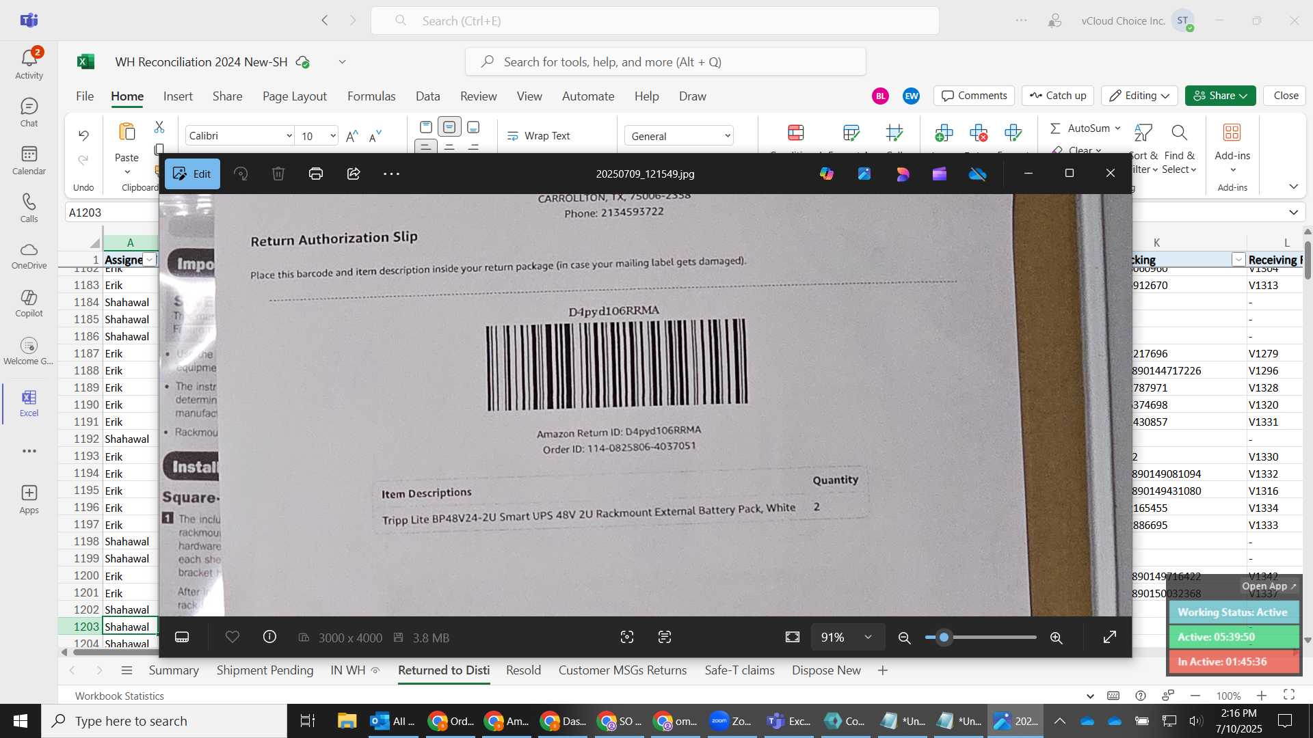Click the OneDrive cloud icon in Photos
The width and height of the screenshot is (1313, 738).
click(x=978, y=174)
